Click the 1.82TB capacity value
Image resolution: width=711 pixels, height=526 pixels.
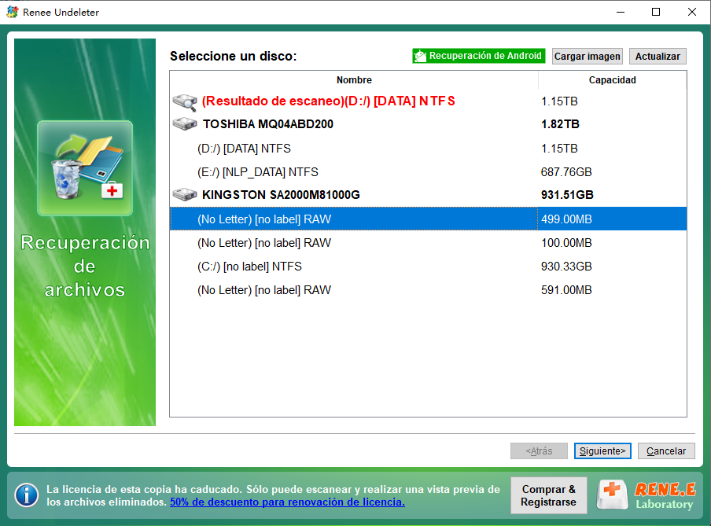point(561,123)
